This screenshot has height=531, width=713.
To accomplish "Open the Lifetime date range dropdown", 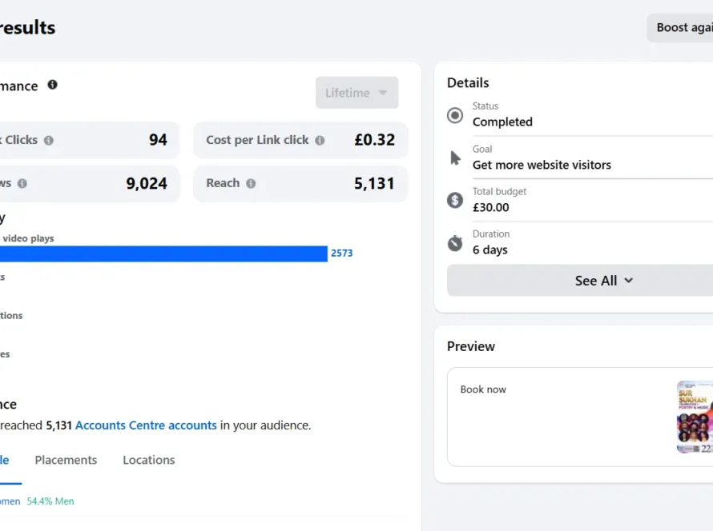I will [x=356, y=93].
